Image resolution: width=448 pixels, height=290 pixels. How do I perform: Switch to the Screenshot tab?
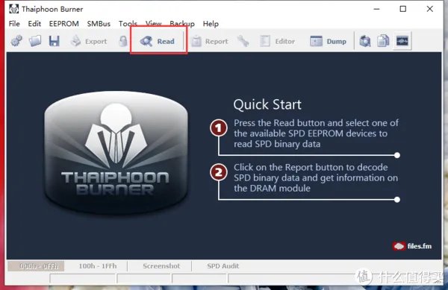point(161,265)
